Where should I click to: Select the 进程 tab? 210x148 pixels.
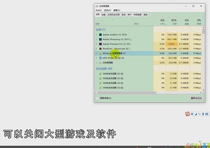click(98, 14)
